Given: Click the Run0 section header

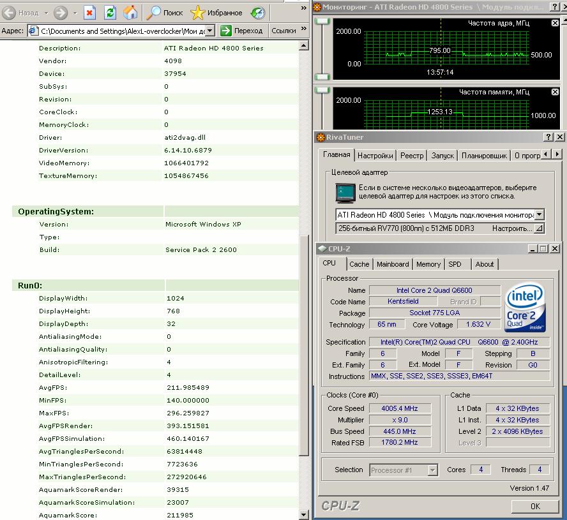Looking at the screenshot, I should click(30, 285).
